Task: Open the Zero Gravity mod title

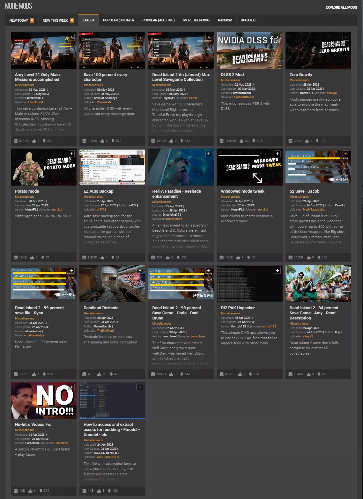Action: coord(301,75)
